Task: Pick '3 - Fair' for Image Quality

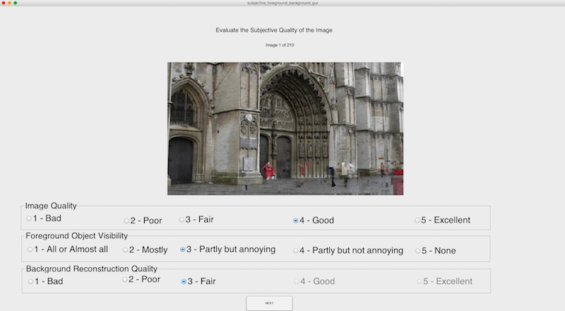Action: [182, 219]
